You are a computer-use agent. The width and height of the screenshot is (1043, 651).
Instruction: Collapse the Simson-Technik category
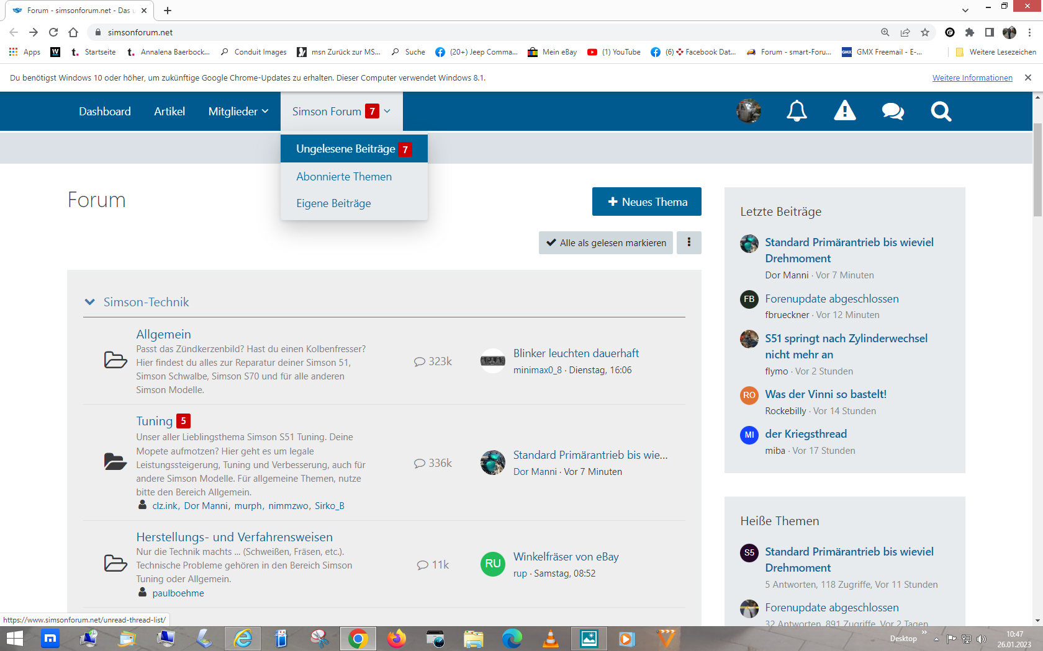(x=90, y=302)
